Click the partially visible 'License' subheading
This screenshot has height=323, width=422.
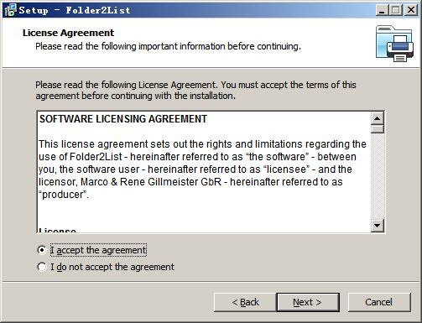pos(57,230)
